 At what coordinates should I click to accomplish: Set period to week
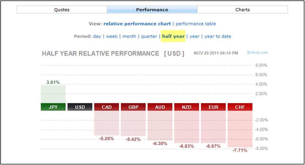click(112, 36)
